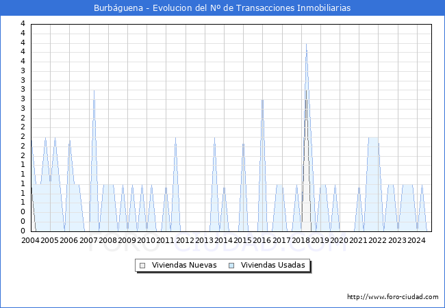This screenshot has height=308, width=445.
Task: Click the 2022 x-axis year label
Action: pos(377,240)
